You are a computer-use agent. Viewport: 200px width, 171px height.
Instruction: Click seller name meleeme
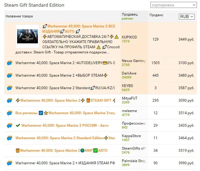pos(129,111)
